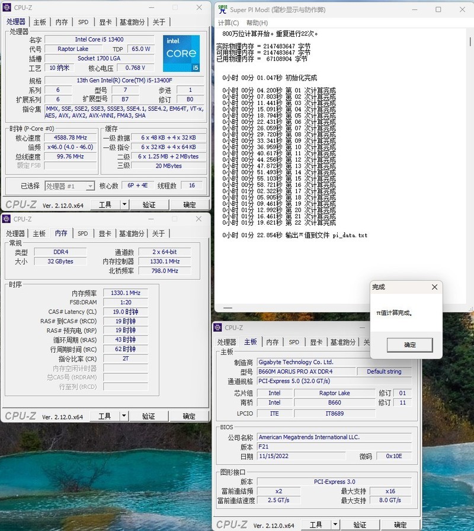Open 基准跑分 tab in memory CPU-Z window

132,233
